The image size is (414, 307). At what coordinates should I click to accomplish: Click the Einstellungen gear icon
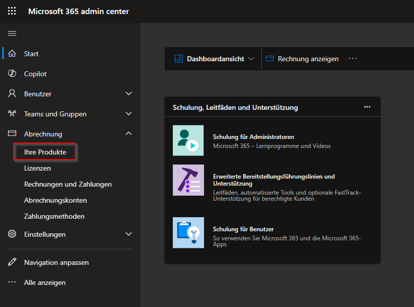coord(12,234)
